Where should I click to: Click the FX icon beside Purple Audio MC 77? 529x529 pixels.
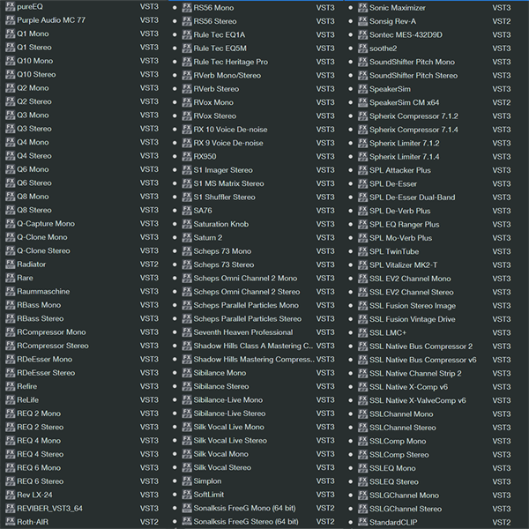pyautogui.click(x=10, y=20)
